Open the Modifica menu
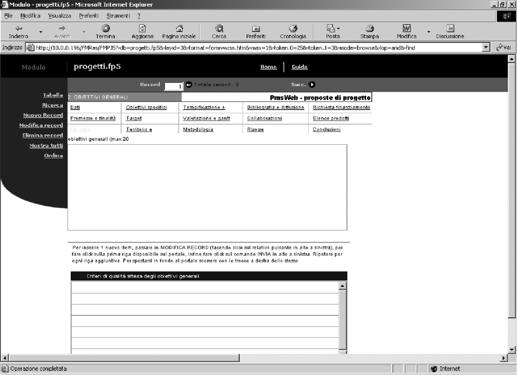 [30, 16]
